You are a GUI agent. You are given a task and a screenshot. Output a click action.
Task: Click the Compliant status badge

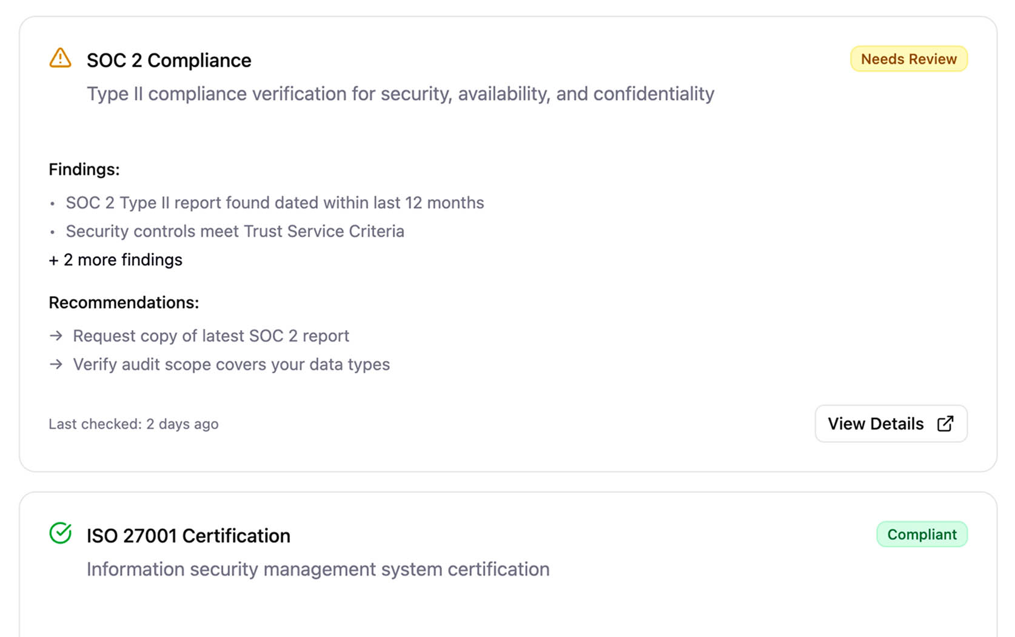[921, 534]
